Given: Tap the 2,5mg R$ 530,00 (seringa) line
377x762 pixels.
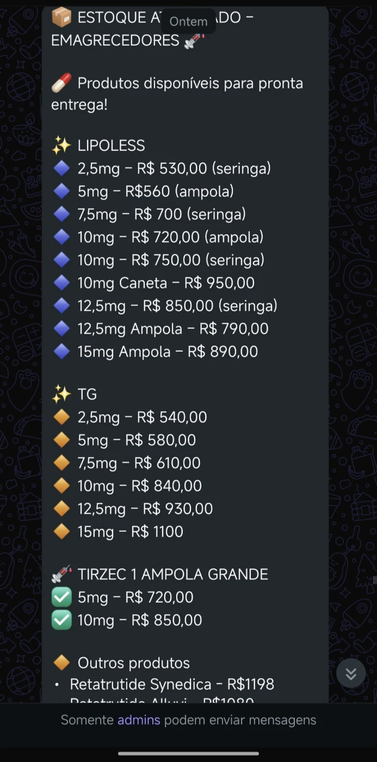Looking at the screenshot, I should coord(174,169).
